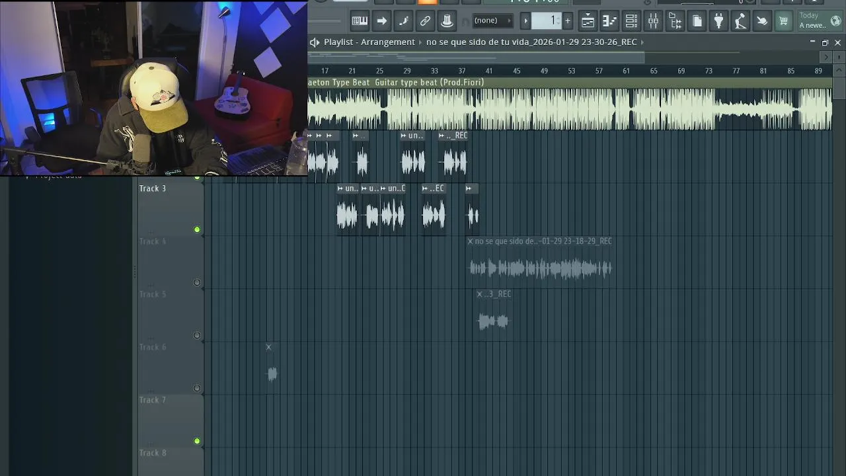The width and height of the screenshot is (846, 476).
Task: Click Playlist - Arrangement breadcrumb
Action: 369,42
